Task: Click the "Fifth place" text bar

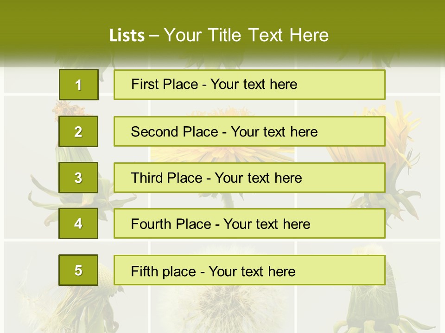Action: (249, 270)
